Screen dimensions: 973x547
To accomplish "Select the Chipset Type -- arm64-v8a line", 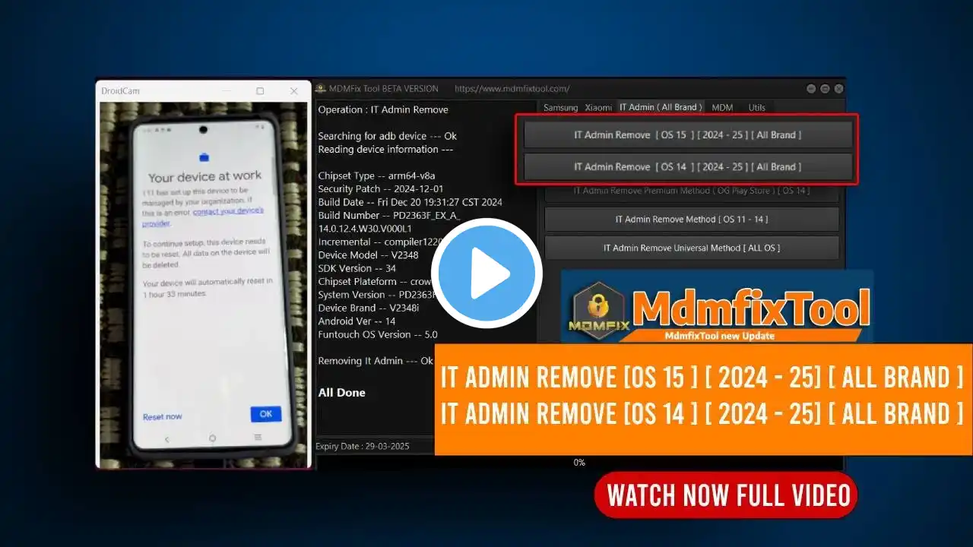I will point(376,175).
